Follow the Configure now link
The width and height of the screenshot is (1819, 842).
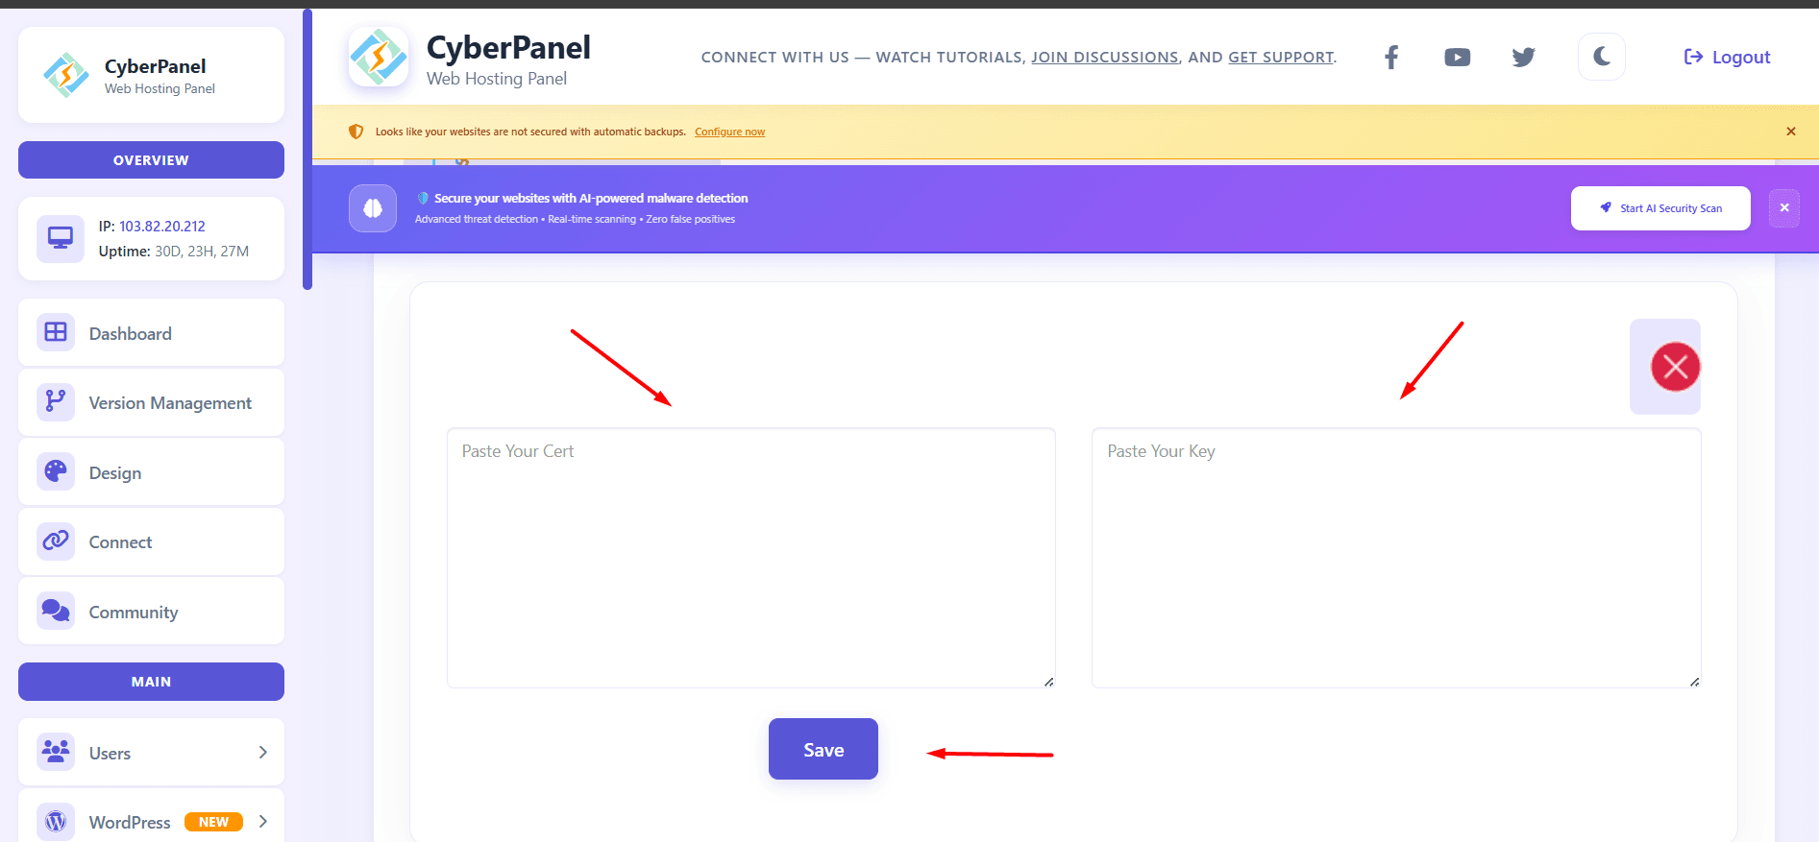729,132
